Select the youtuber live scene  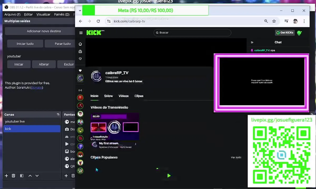tap(32, 122)
